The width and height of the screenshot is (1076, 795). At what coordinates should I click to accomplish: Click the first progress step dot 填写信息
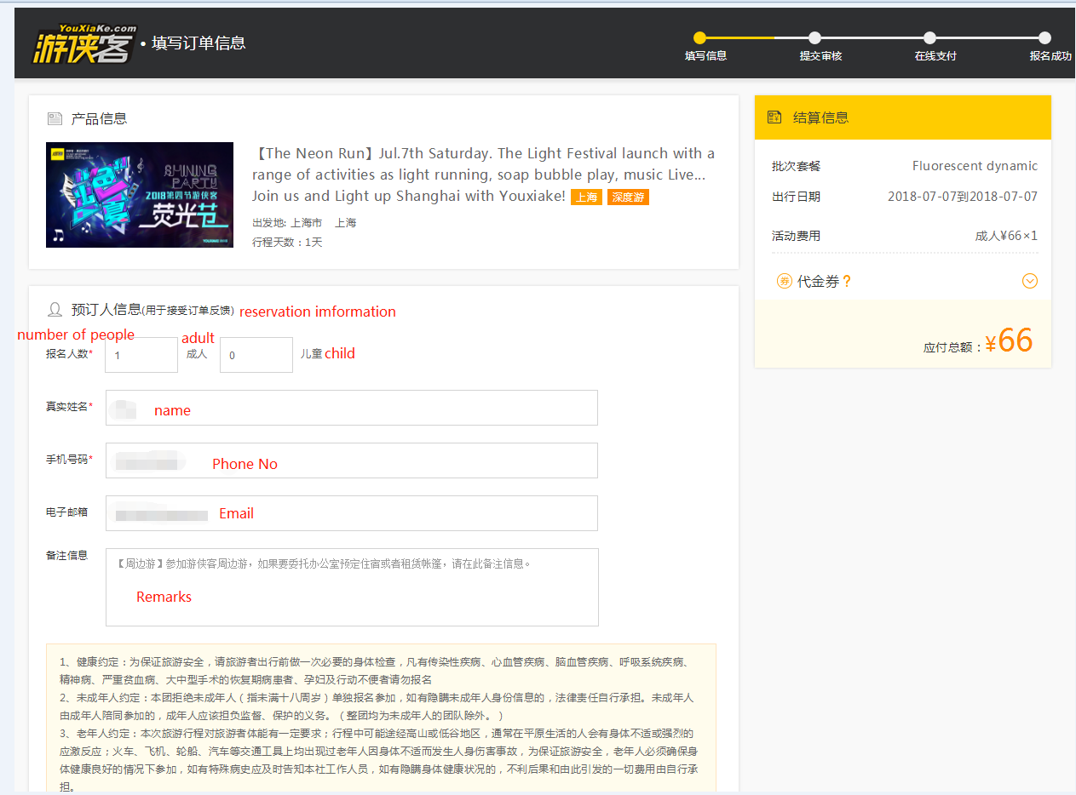[x=699, y=37]
